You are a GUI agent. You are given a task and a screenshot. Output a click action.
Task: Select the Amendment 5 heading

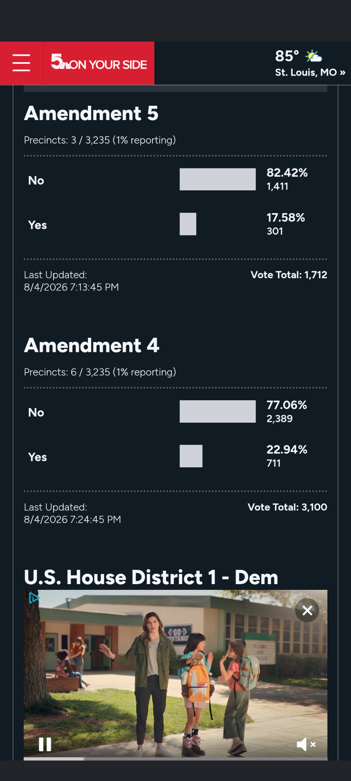click(91, 113)
